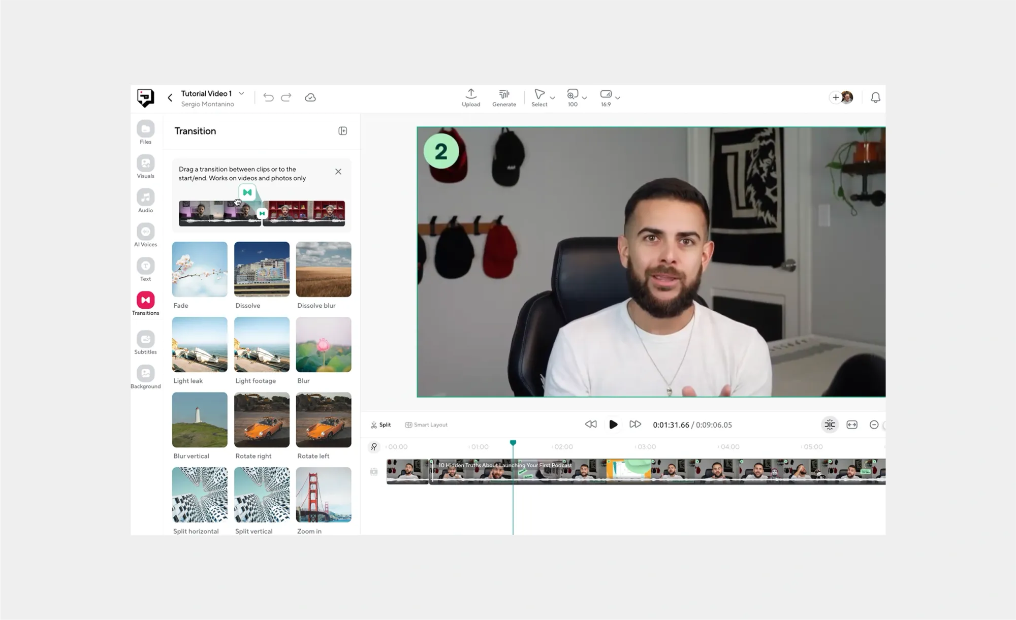Toggle fit timeline to width
This screenshot has height=620, width=1016.
pos(852,425)
